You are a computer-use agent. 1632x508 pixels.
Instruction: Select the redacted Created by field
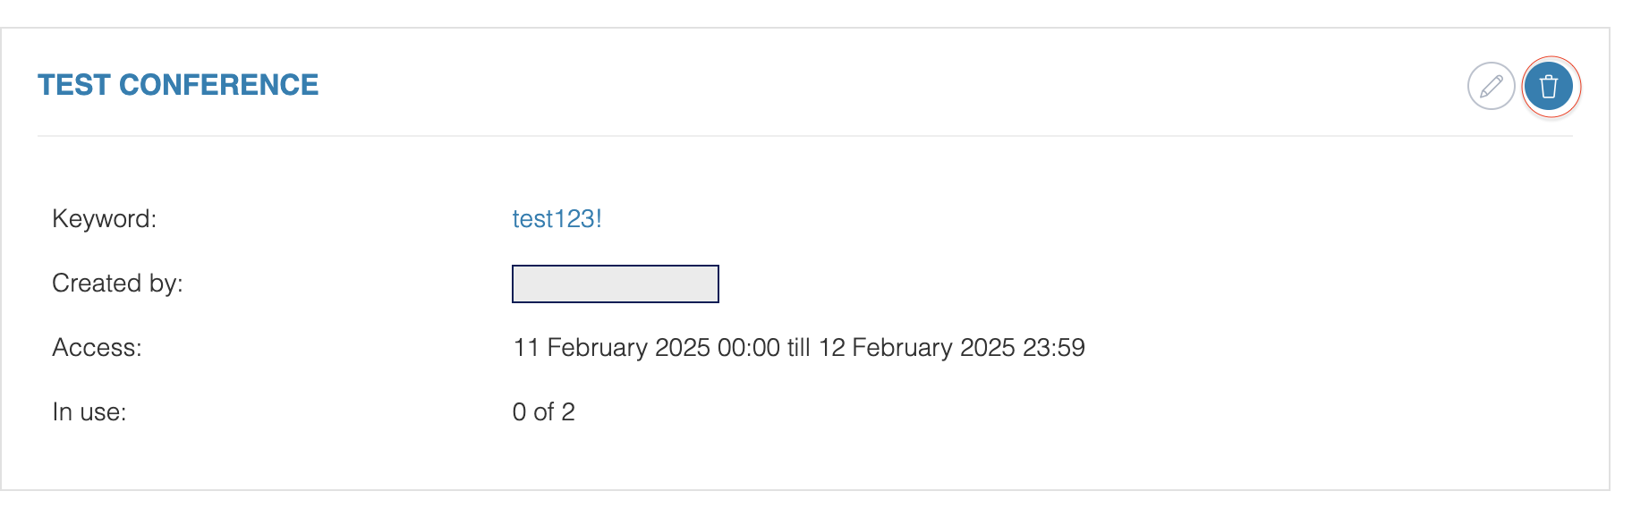click(x=616, y=284)
